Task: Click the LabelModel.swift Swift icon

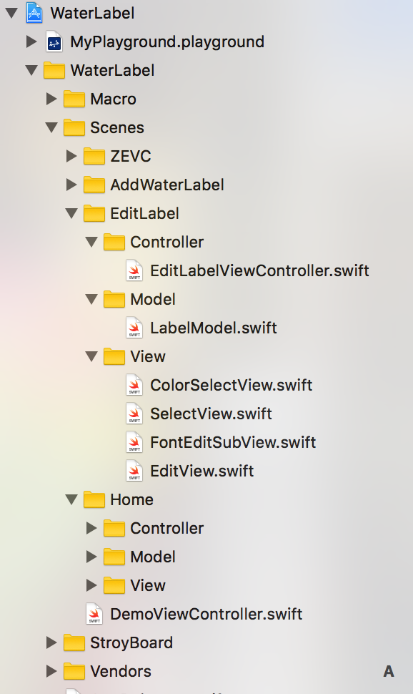Action: 134,328
